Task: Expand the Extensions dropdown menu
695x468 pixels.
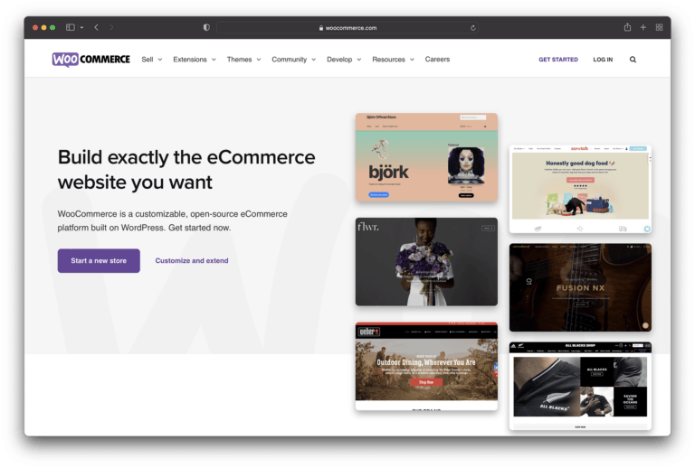Action: coord(194,60)
